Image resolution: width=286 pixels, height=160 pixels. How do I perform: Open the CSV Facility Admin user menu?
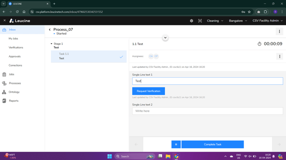coord(268,21)
